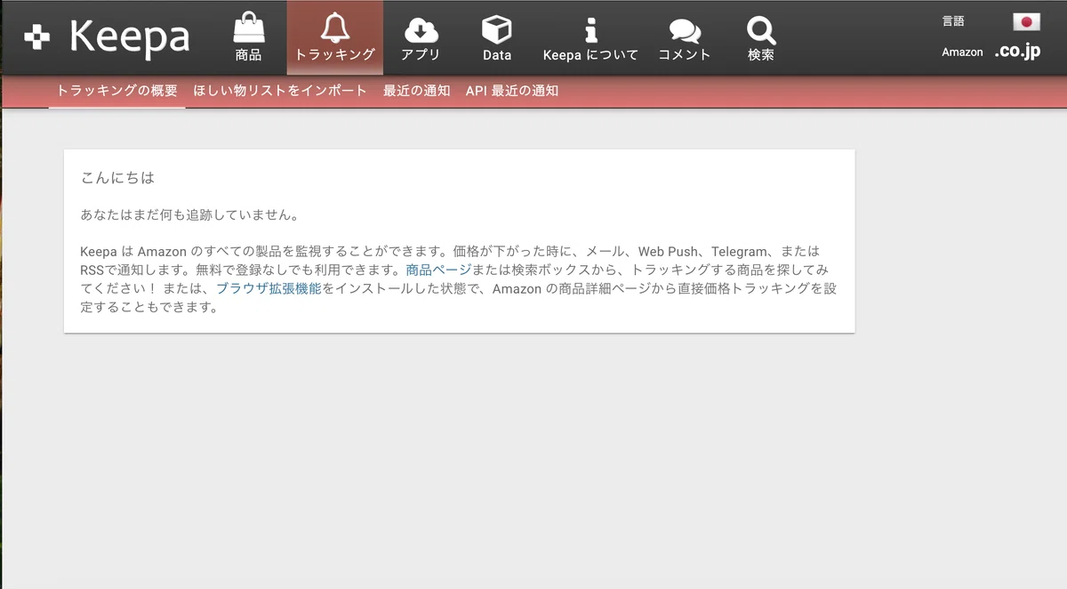Open the 検索 magnifier icon
The image size is (1067, 589).
[x=761, y=30]
